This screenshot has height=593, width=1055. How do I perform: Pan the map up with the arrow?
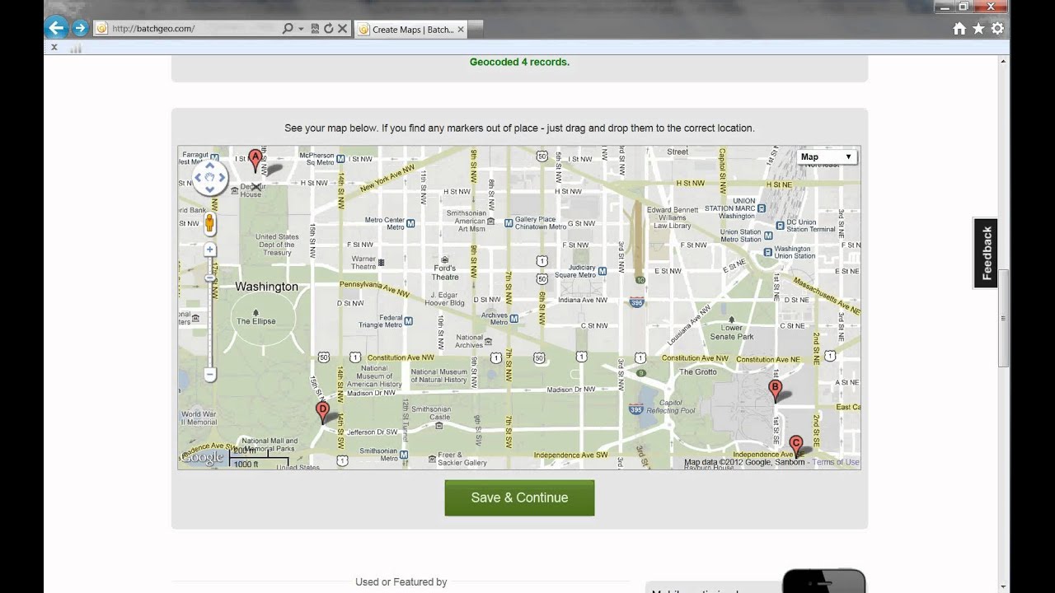coord(210,165)
